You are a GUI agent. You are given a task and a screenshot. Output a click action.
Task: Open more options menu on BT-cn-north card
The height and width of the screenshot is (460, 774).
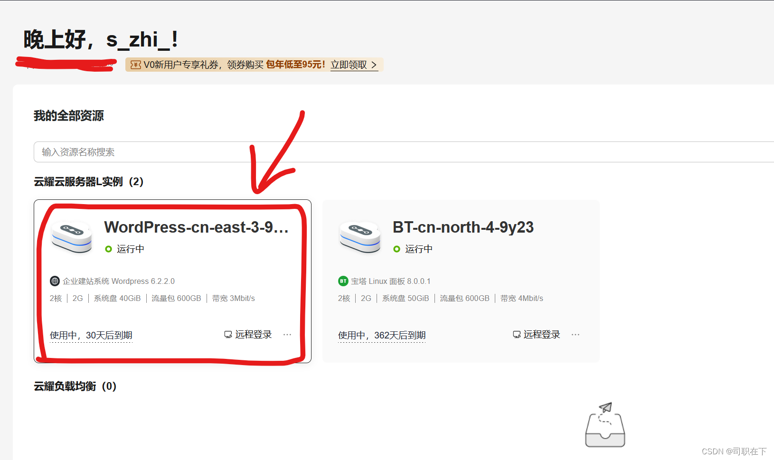(x=576, y=335)
